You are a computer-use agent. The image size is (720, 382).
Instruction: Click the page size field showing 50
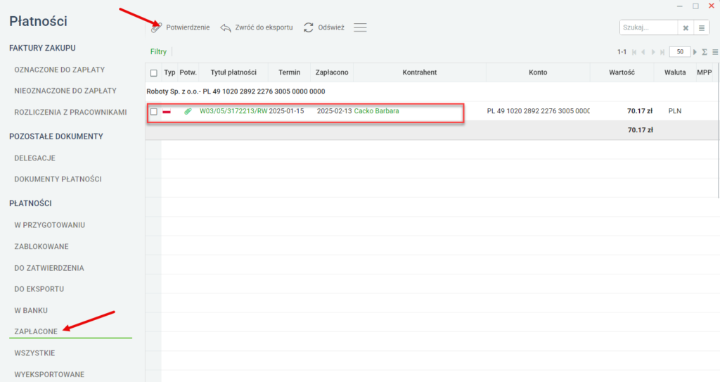point(680,52)
